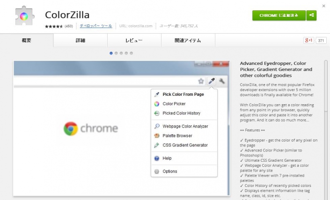Click the ColorZilla eyedropper toolbar icon
Viewport: 330px width, 200px height.
(212, 81)
